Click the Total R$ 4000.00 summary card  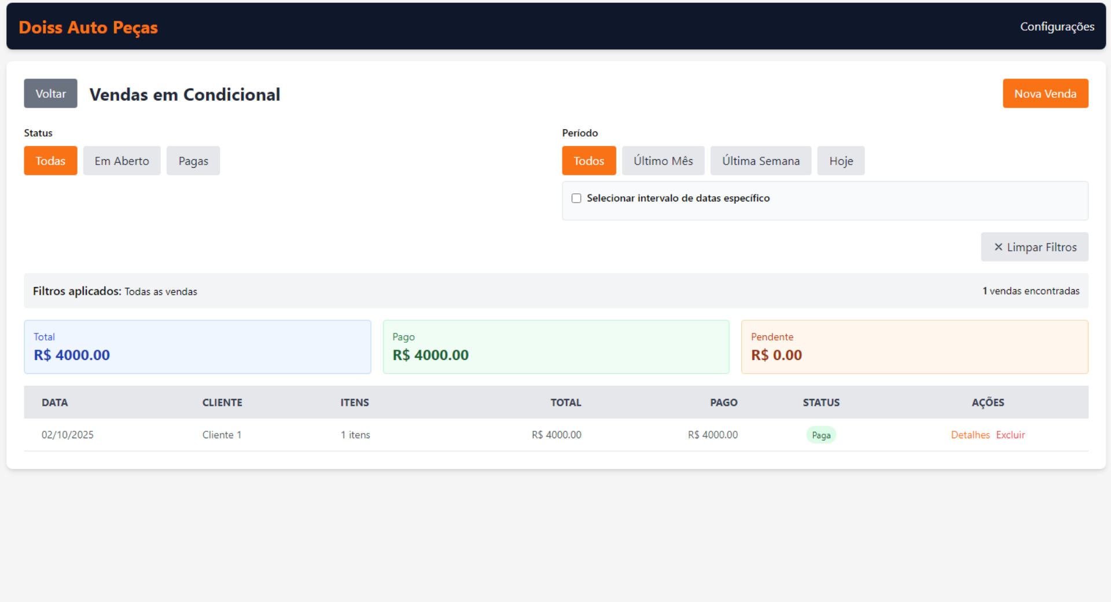coord(197,347)
